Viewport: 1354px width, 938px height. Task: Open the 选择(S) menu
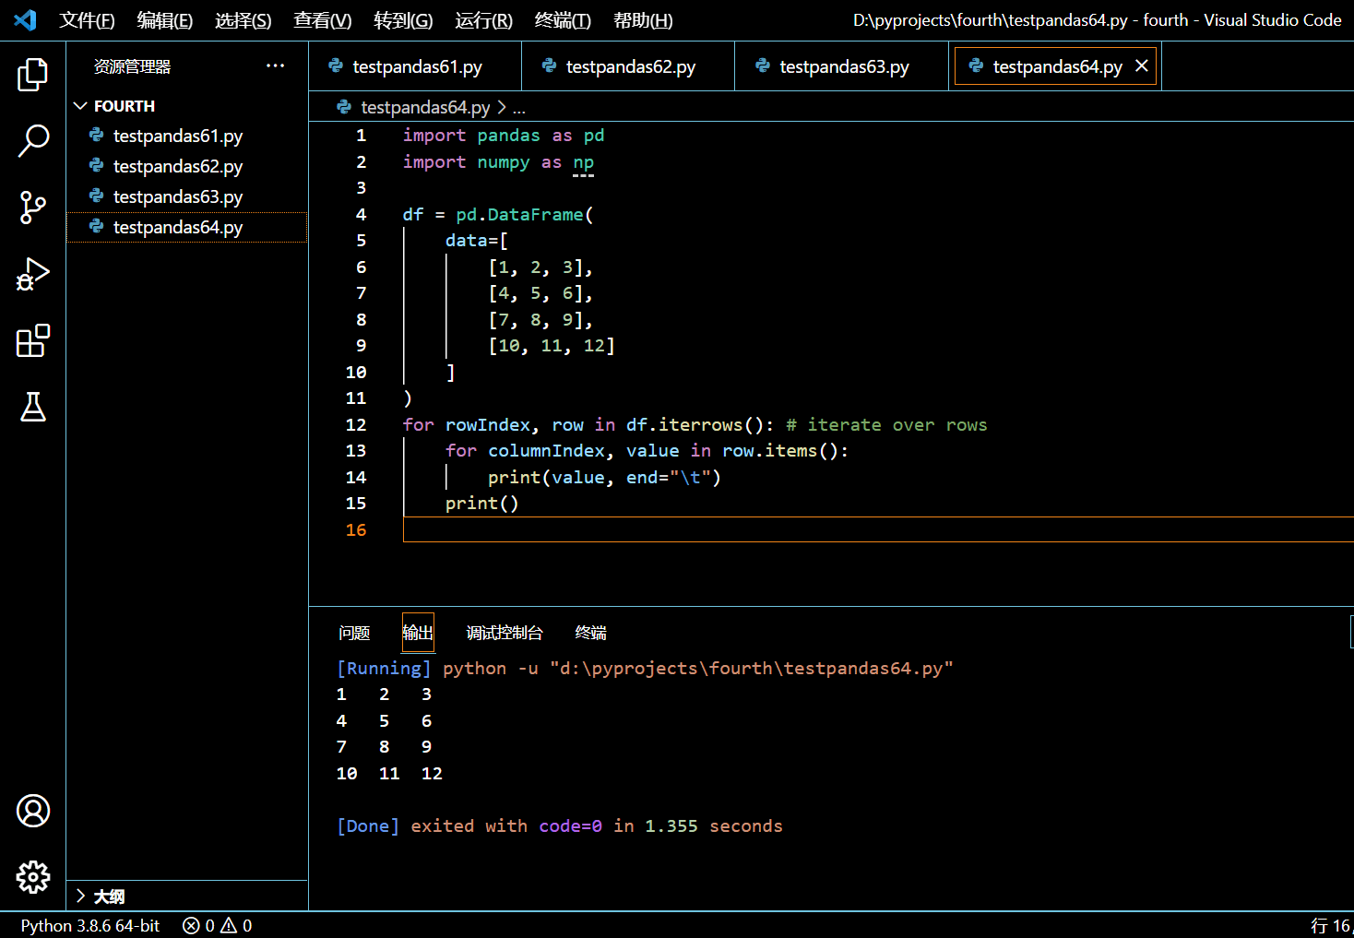pyautogui.click(x=243, y=20)
